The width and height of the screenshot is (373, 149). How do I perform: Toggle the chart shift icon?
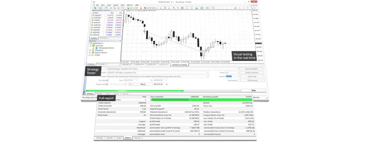[x=191, y=8]
